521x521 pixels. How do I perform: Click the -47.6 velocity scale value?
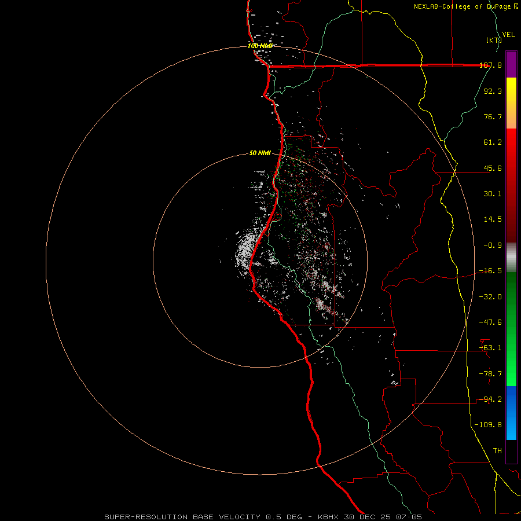[490, 322]
